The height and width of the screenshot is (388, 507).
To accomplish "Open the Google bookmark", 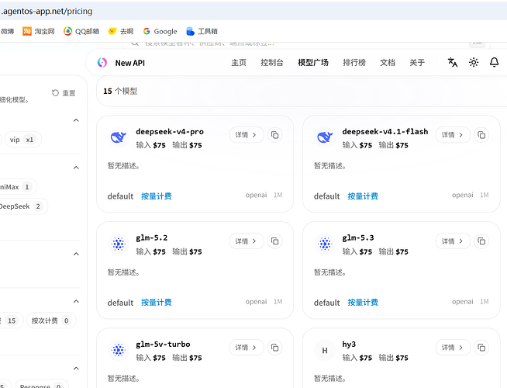I will 160,31.
